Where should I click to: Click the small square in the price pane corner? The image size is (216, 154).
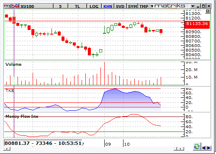208,11
